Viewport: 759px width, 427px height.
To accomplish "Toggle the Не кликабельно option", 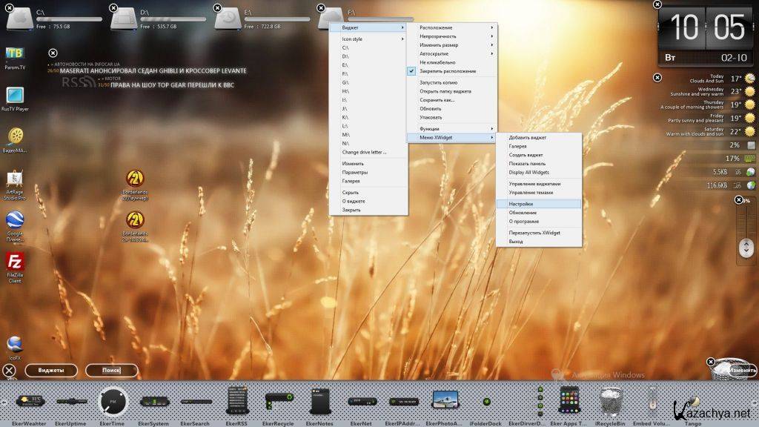I will 437,62.
